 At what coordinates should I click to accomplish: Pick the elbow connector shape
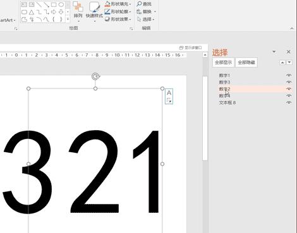(39, 12)
